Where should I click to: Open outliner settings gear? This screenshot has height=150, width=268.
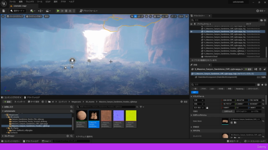[x=265, y=20]
